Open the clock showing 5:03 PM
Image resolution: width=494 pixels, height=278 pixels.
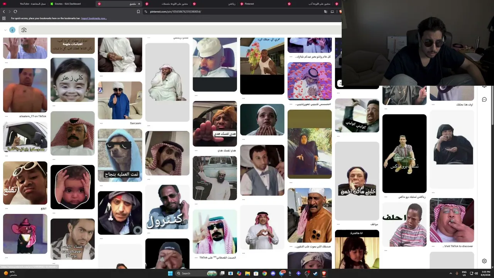(x=486, y=273)
